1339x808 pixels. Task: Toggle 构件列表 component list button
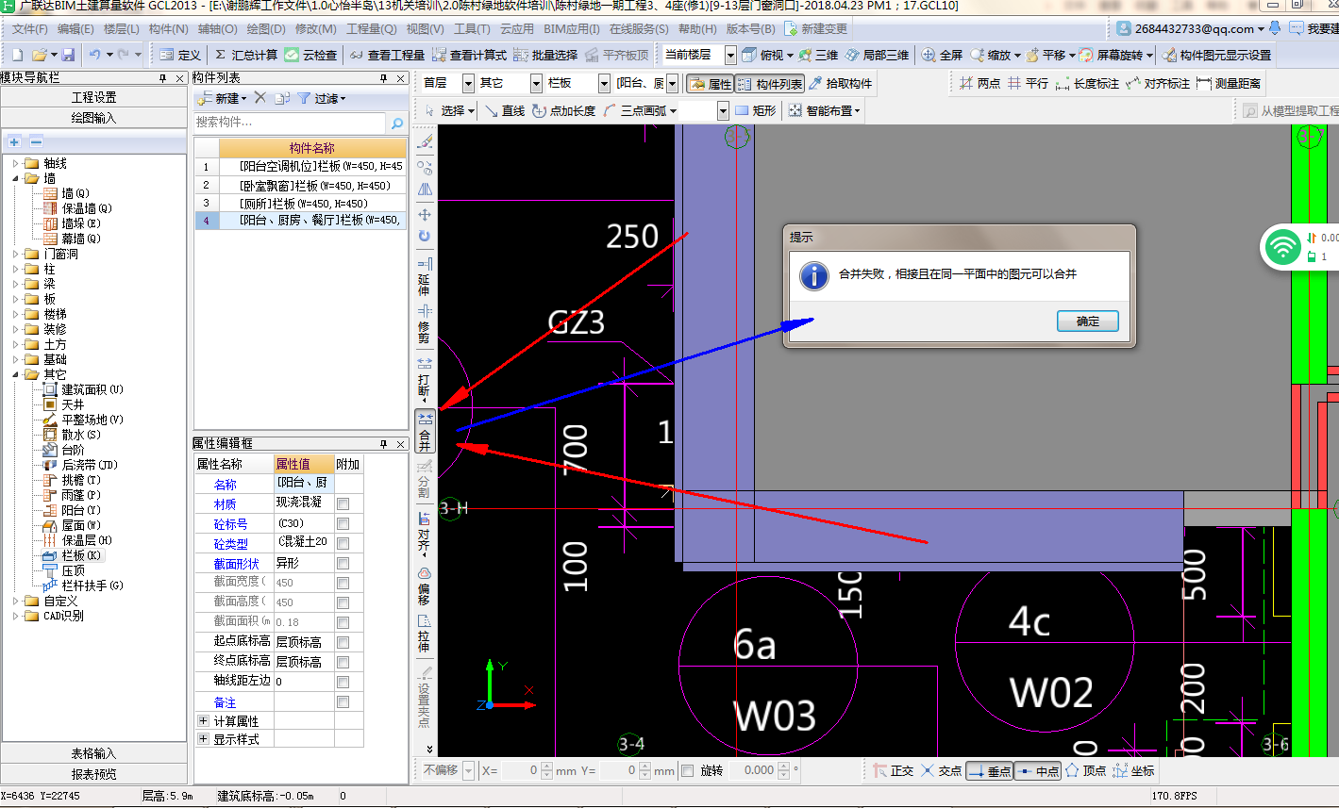(770, 84)
